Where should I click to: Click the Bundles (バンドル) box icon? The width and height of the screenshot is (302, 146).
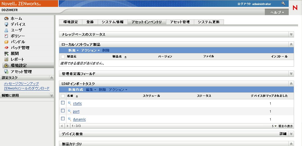[x=6, y=42]
